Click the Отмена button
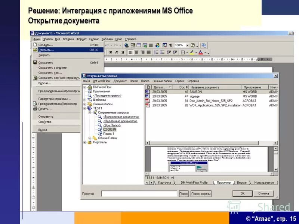The image size is (299, 224). 263,193
